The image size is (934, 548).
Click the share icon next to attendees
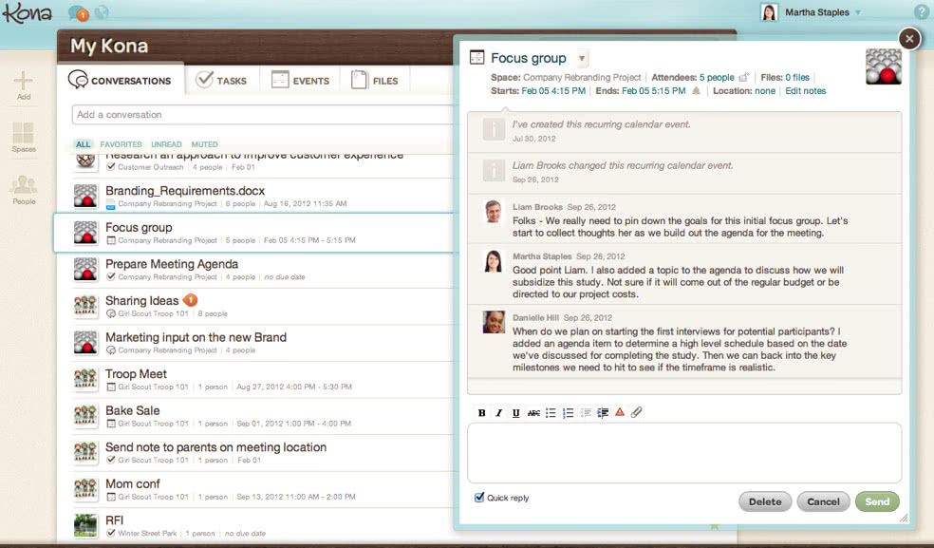743,78
